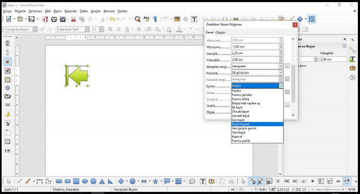Close the Özellikler Resim Düğmesi dialog
Viewport: 360px width, 194px height.
[x=295, y=25]
